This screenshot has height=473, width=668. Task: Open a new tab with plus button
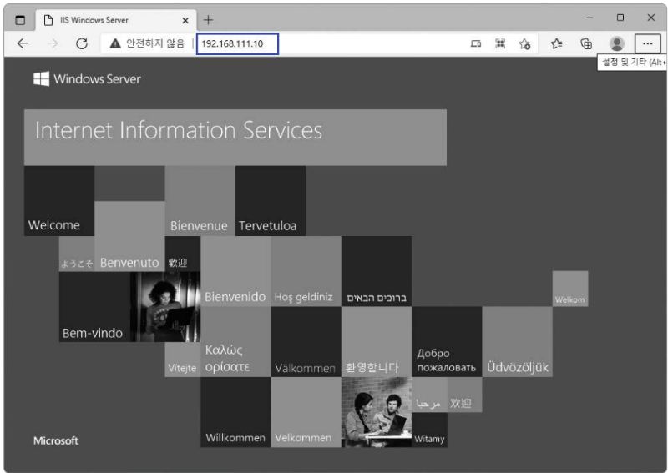pyautogui.click(x=208, y=20)
